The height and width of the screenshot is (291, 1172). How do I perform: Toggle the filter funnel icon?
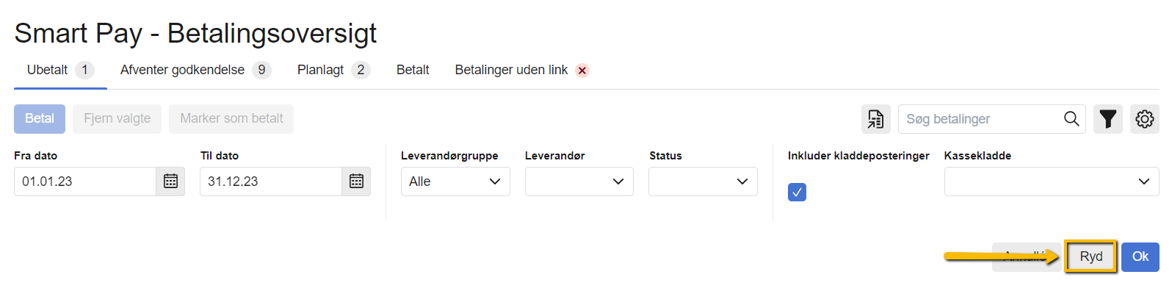click(x=1107, y=119)
